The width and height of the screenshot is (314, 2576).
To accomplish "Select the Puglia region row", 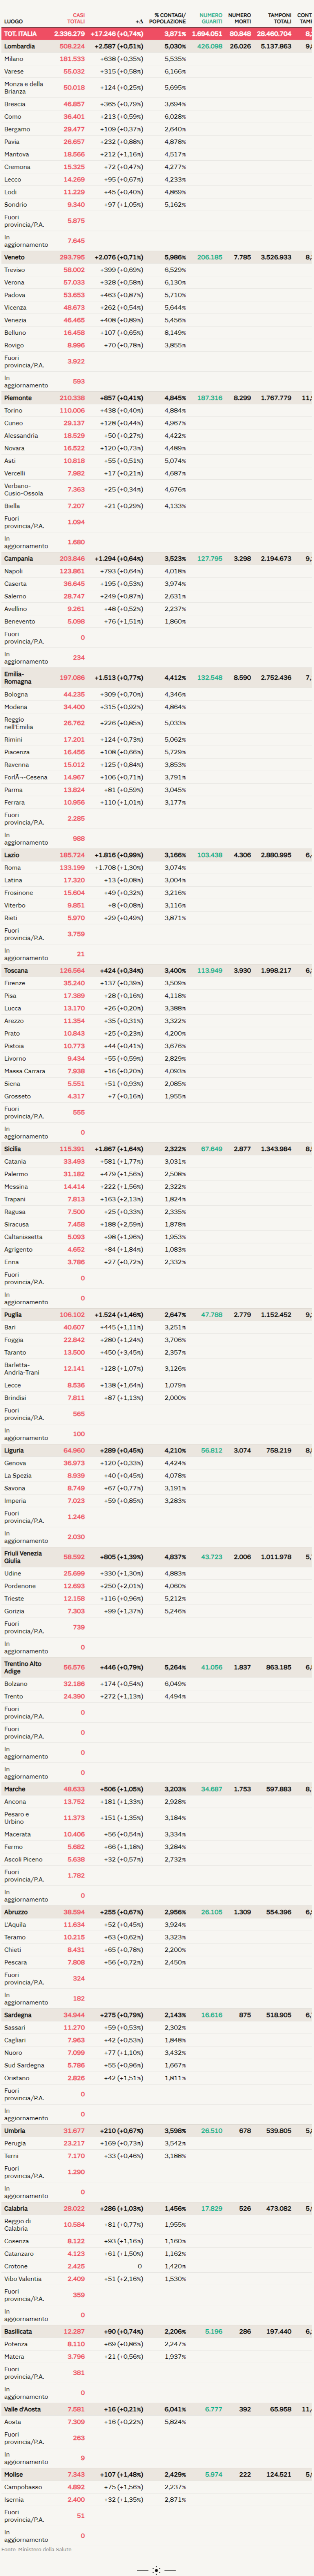I will click(x=156, y=1315).
